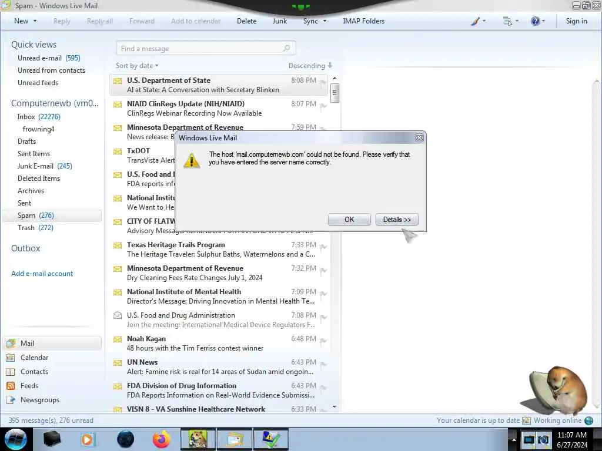The width and height of the screenshot is (602, 451).
Task: Open U.S. Department of State message
Action: point(219,85)
